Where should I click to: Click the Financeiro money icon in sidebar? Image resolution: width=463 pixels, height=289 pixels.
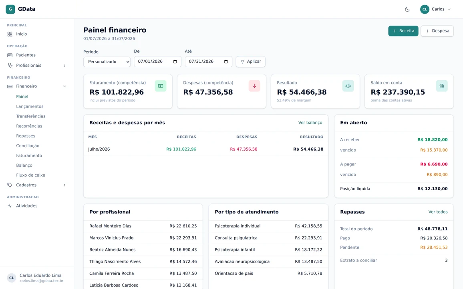pyautogui.click(x=10, y=86)
